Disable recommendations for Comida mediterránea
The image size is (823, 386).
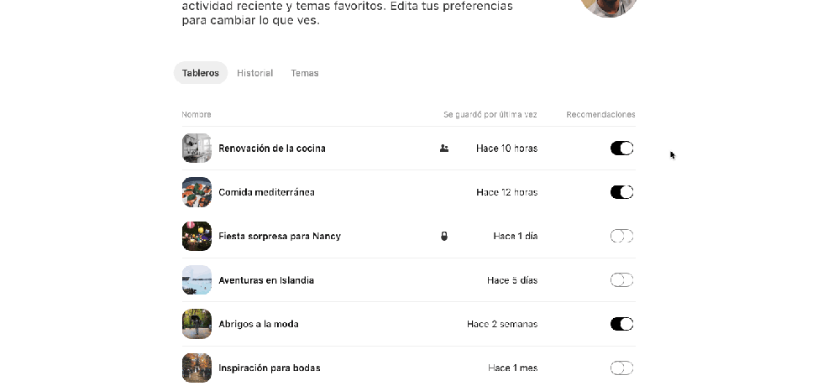621,192
